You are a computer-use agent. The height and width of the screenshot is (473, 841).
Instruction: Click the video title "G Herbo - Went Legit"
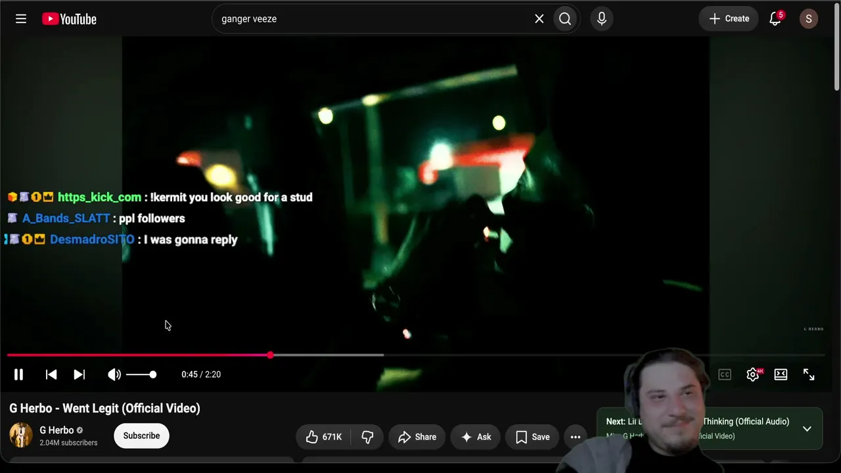click(x=104, y=408)
